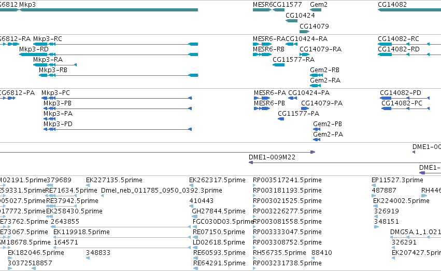The image size is (441, 271).
Task: Select the LD02618.5prime EST label
Action: (x=219, y=243)
